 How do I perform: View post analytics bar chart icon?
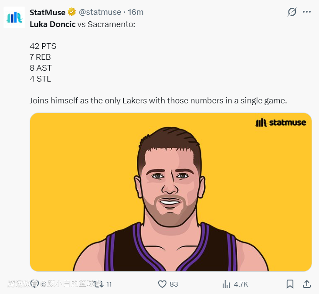coord(226,284)
